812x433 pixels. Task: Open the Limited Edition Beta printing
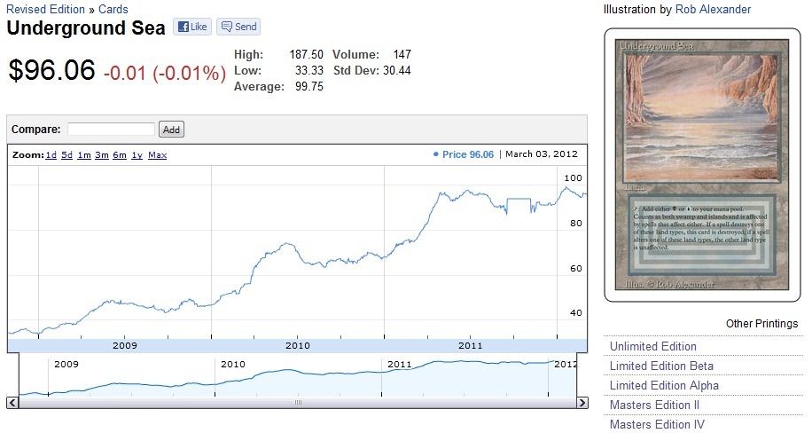661,366
